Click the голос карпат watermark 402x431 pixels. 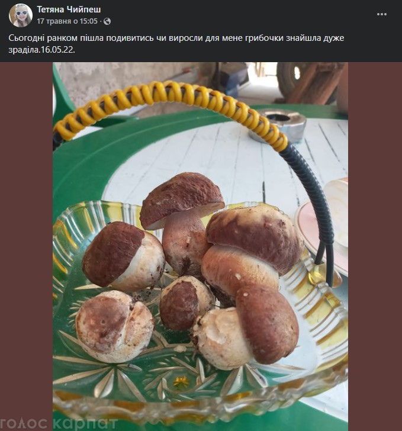(59, 424)
